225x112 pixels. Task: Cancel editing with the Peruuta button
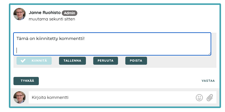105,61
